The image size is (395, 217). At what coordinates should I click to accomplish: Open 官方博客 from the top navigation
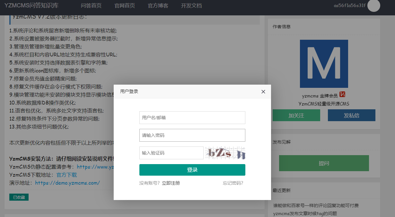[158, 6]
